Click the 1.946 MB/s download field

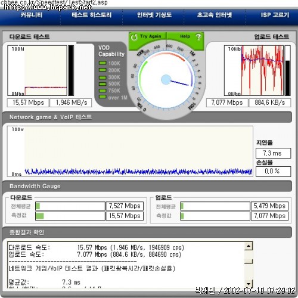tap(71, 103)
